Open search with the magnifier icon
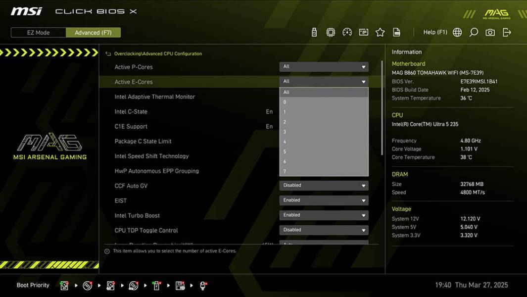Screen dimensions: 527x297 (x=474, y=32)
